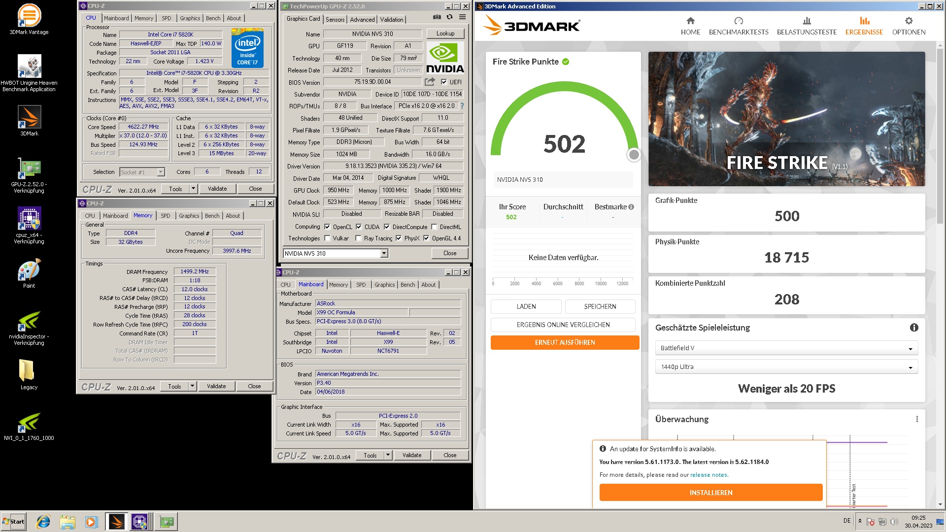Click Geschätzte Spieleleistung info icon
946x532 pixels.
point(914,328)
